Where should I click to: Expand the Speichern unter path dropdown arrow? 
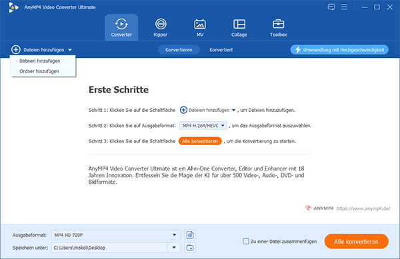(x=174, y=248)
